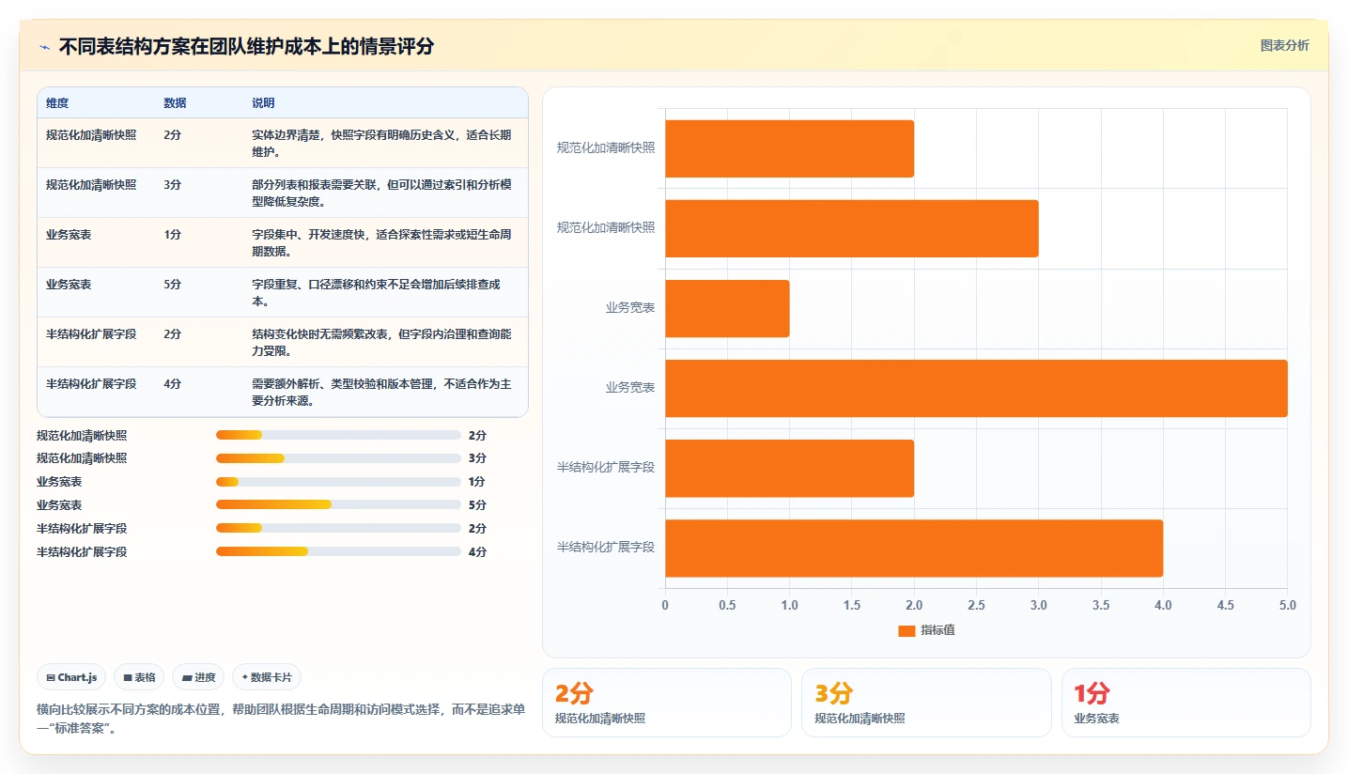
Task: Click the 1.5 tick on the chart x-axis
Action: pos(852,606)
